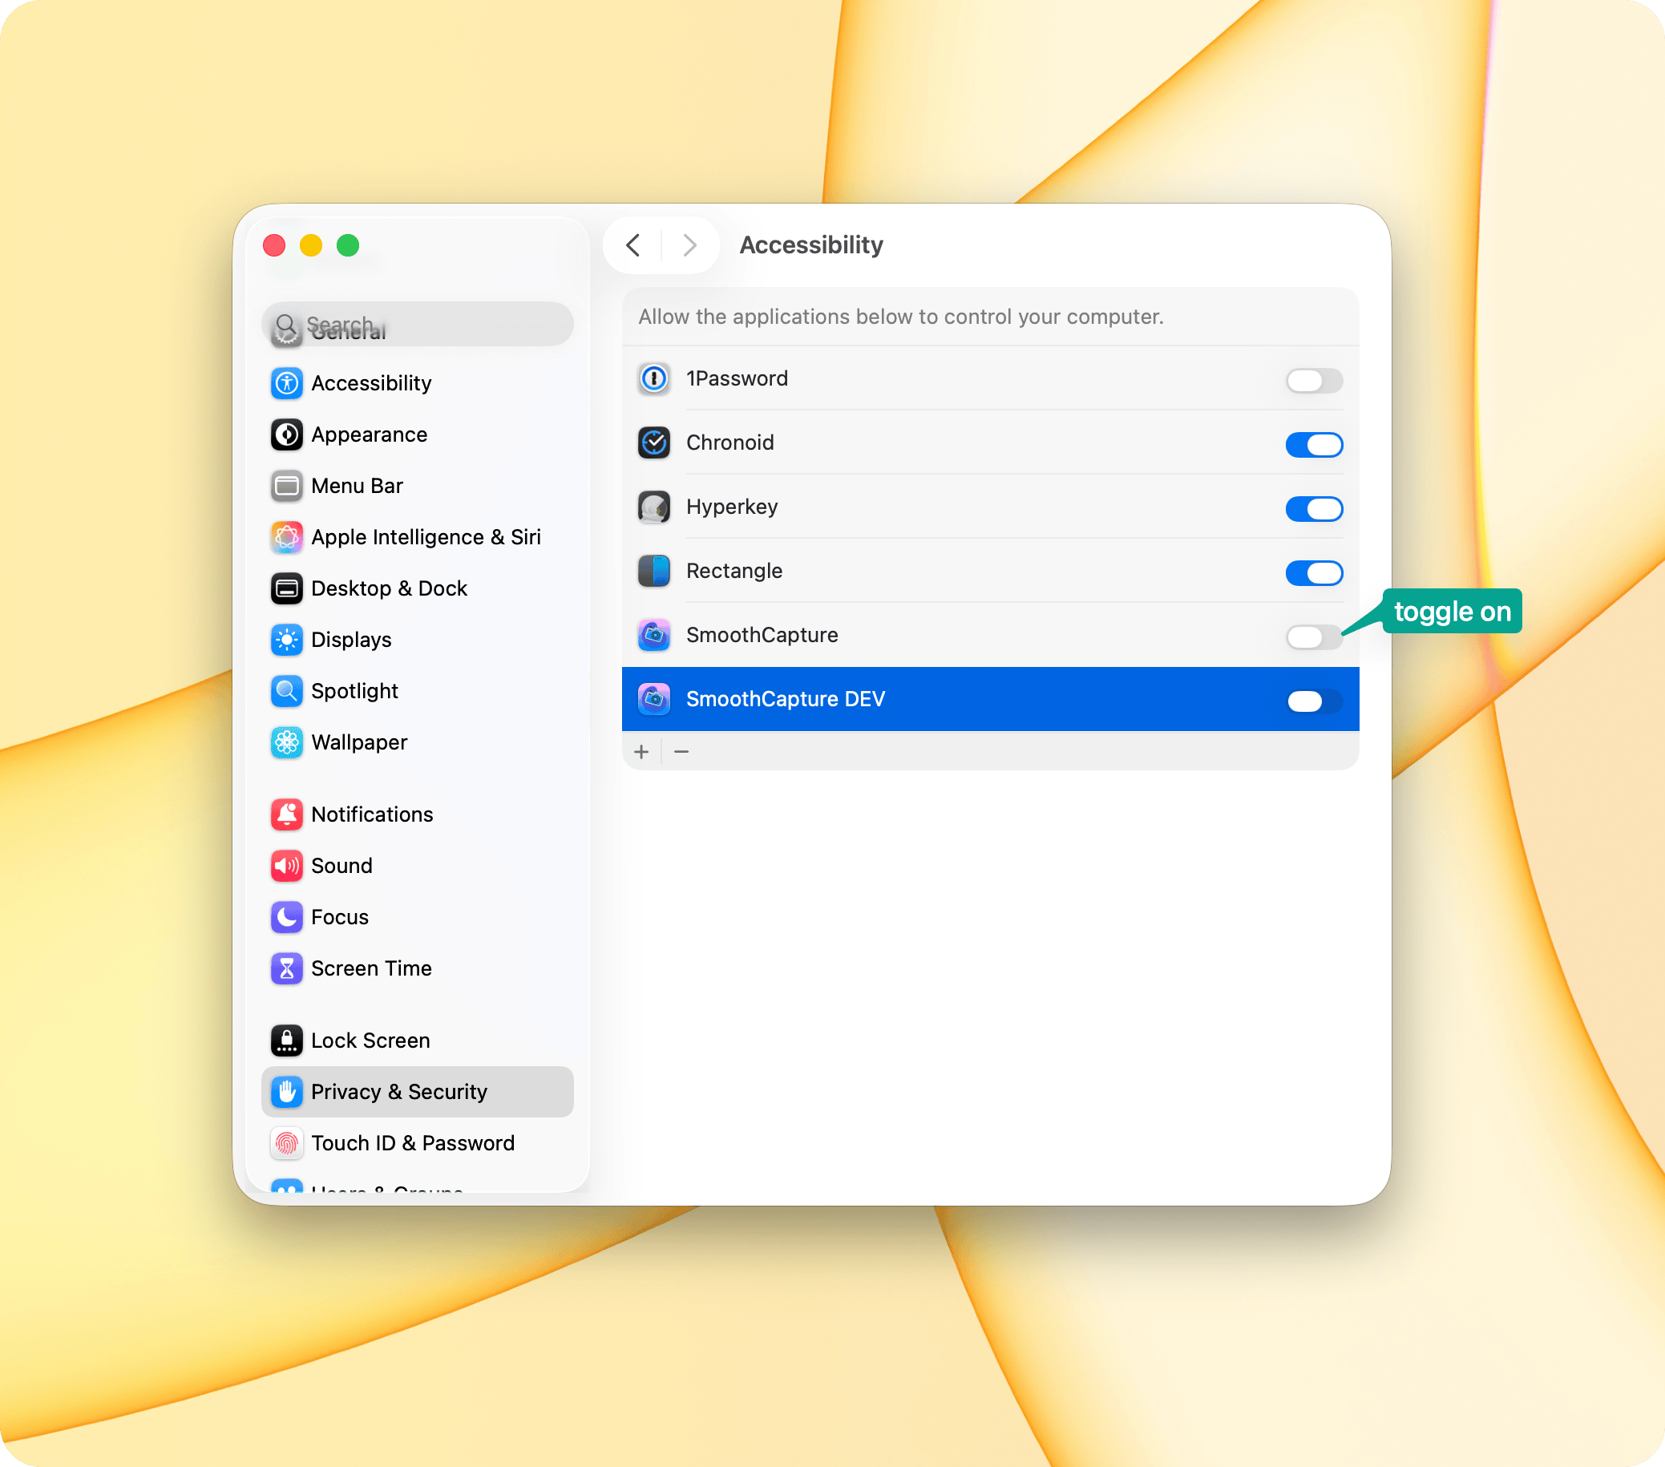Select the SmoothCapture DEV row label
The image size is (1665, 1467).
(x=786, y=699)
